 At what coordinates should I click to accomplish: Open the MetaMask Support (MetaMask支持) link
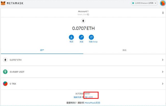92,103
